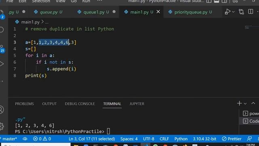Viewport: 259px width, 146px height.
Task: Click the sync changes cloud icon
Action: [25, 139]
